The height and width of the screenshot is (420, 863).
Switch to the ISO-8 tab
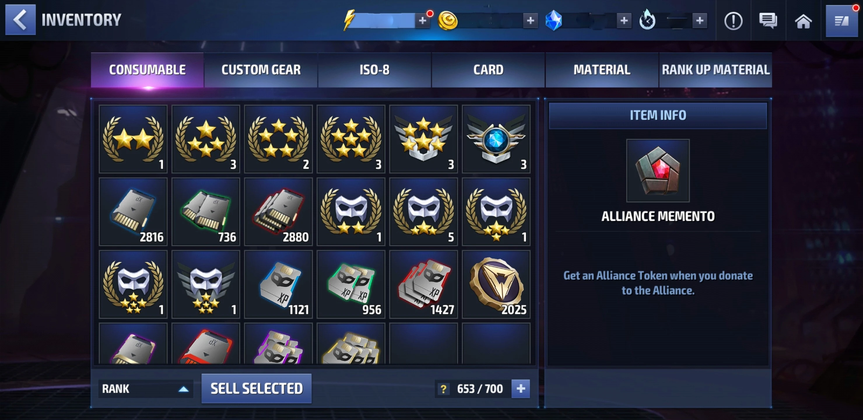coord(374,70)
